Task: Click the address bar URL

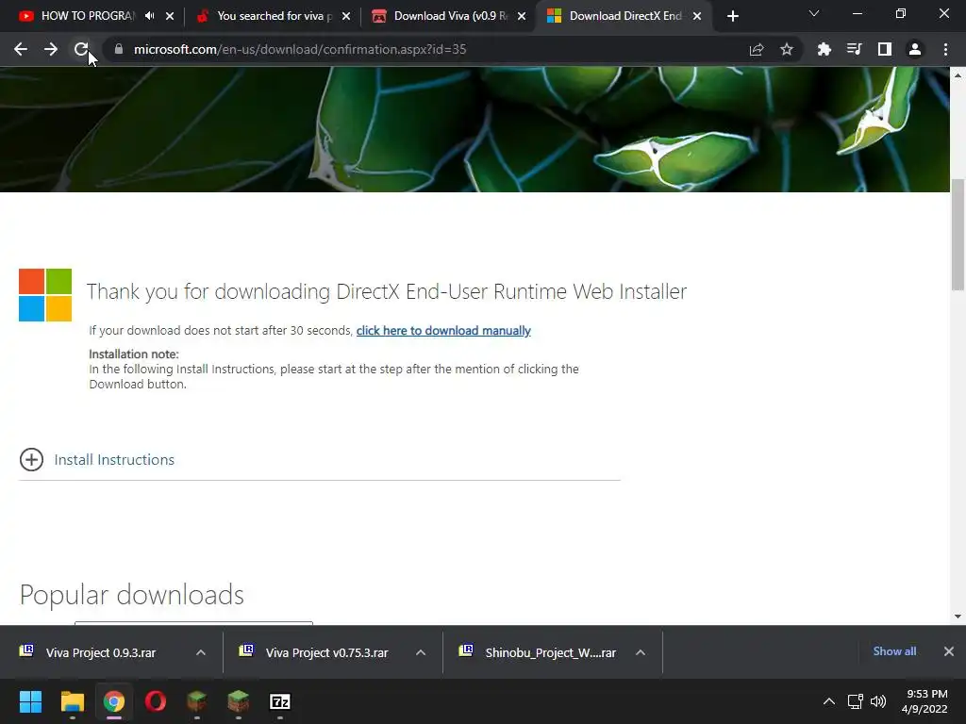Action: click(x=300, y=49)
